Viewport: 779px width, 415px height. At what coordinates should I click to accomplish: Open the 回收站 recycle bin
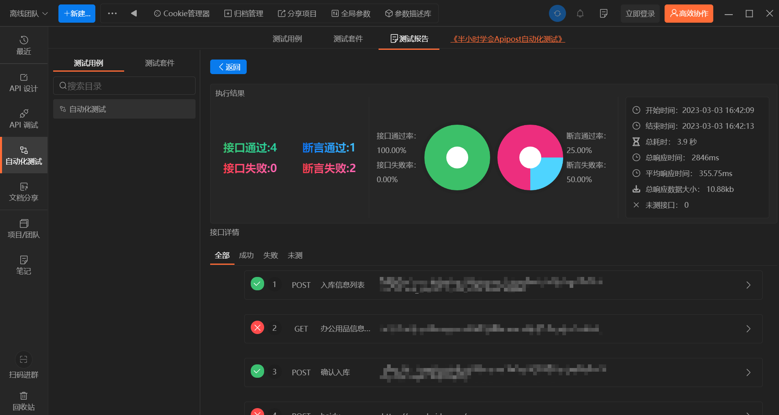tap(24, 401)
